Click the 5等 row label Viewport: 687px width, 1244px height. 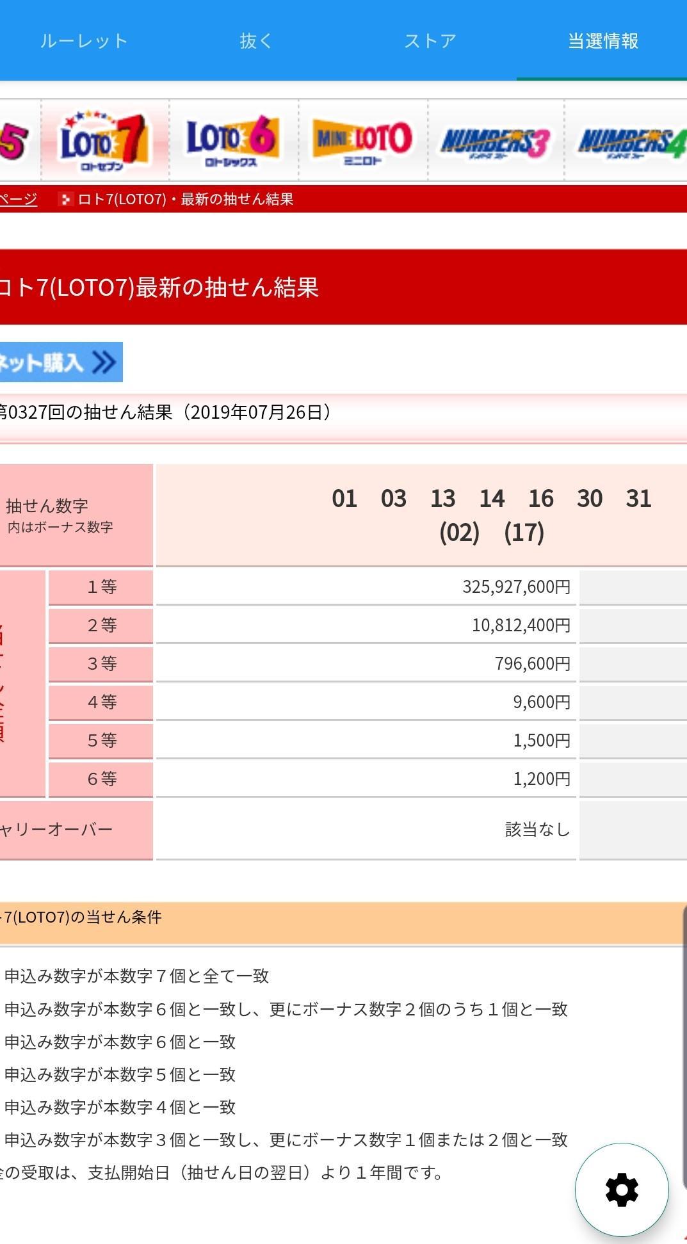(101, 741)
